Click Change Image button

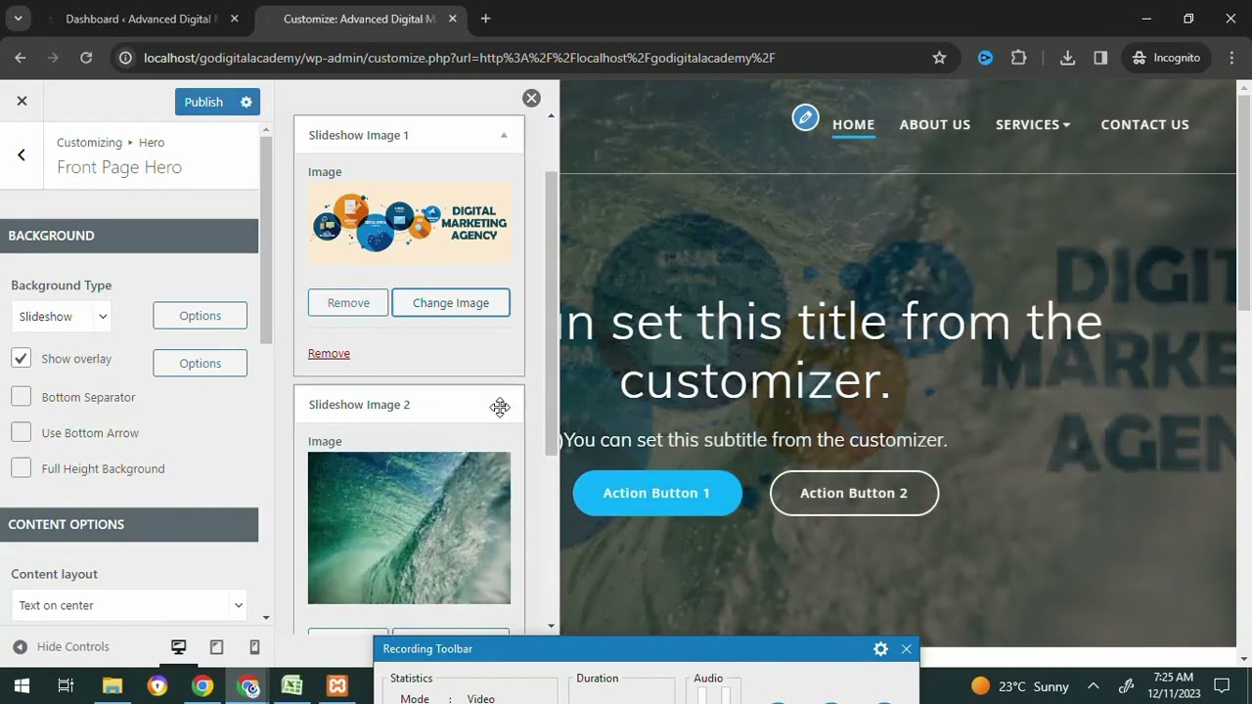coord(451,303)
